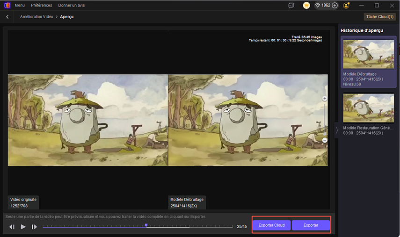The height and width of the screenshot is (237, 400).
Task: Click the Exporter button
Action: 311,225
